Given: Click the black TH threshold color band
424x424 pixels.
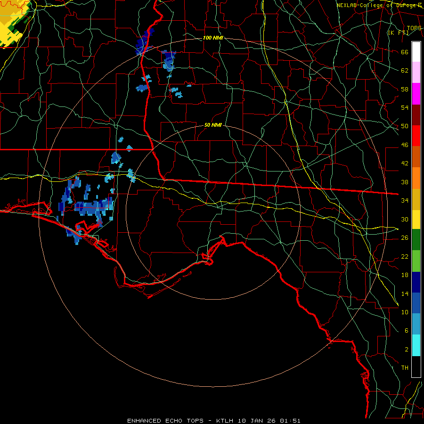Looking at the screenshot, I should 416,367.
